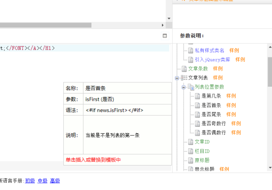
Task: Click the code line ending with </H1>
Action: tap(84, 48)
